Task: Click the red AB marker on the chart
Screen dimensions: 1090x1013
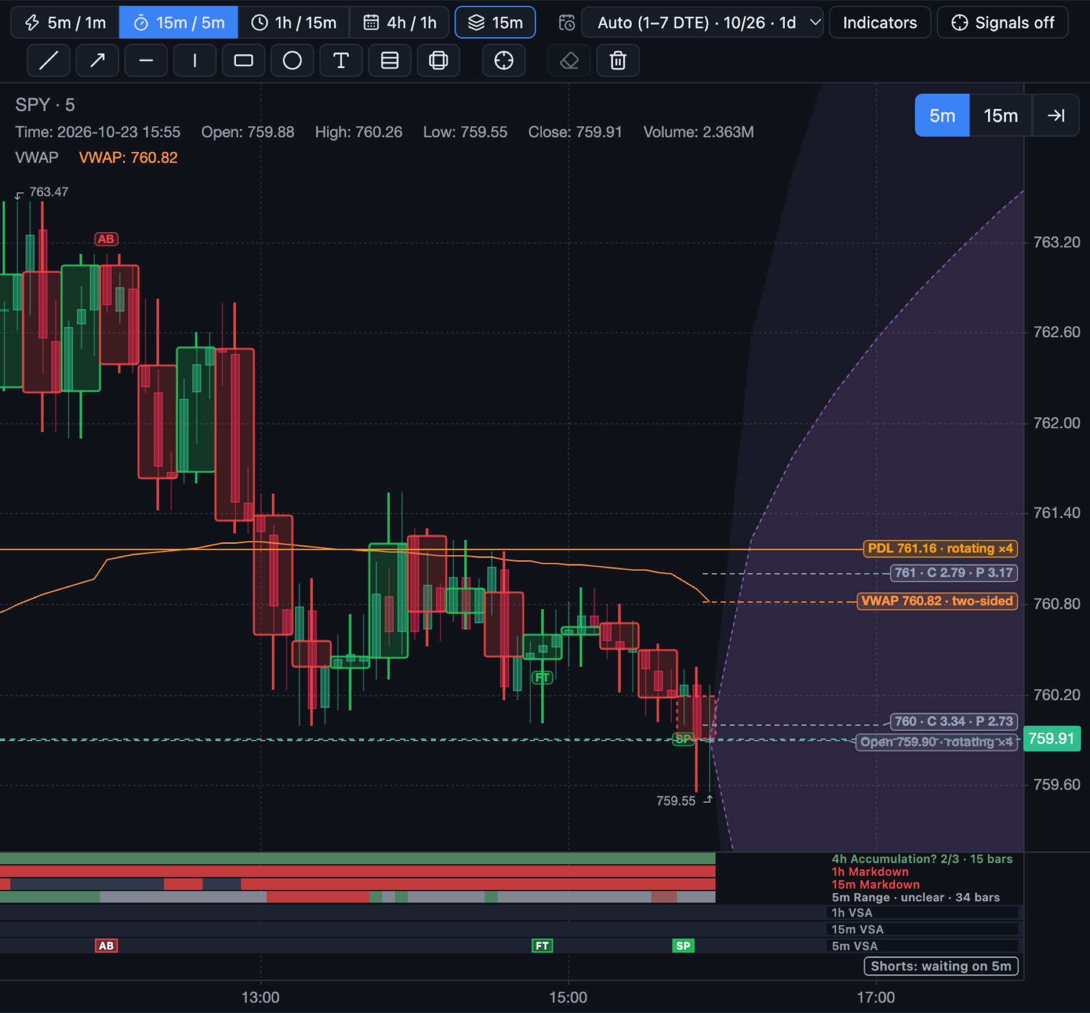Action: pyautogui.click(x=106, y=239)
